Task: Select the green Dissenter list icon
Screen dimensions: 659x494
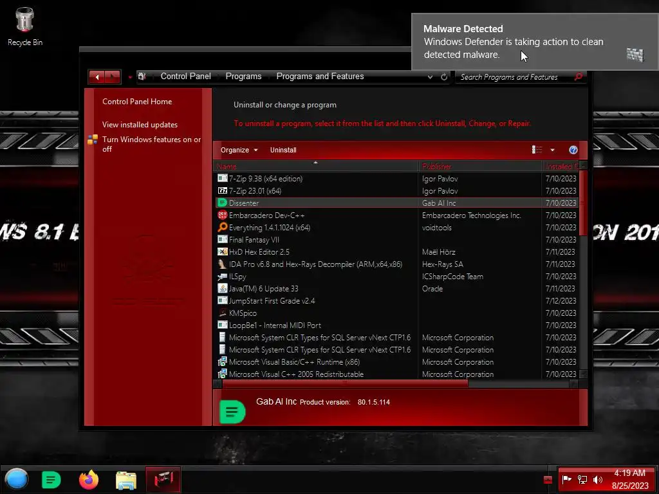Action: tap(222, 203)
